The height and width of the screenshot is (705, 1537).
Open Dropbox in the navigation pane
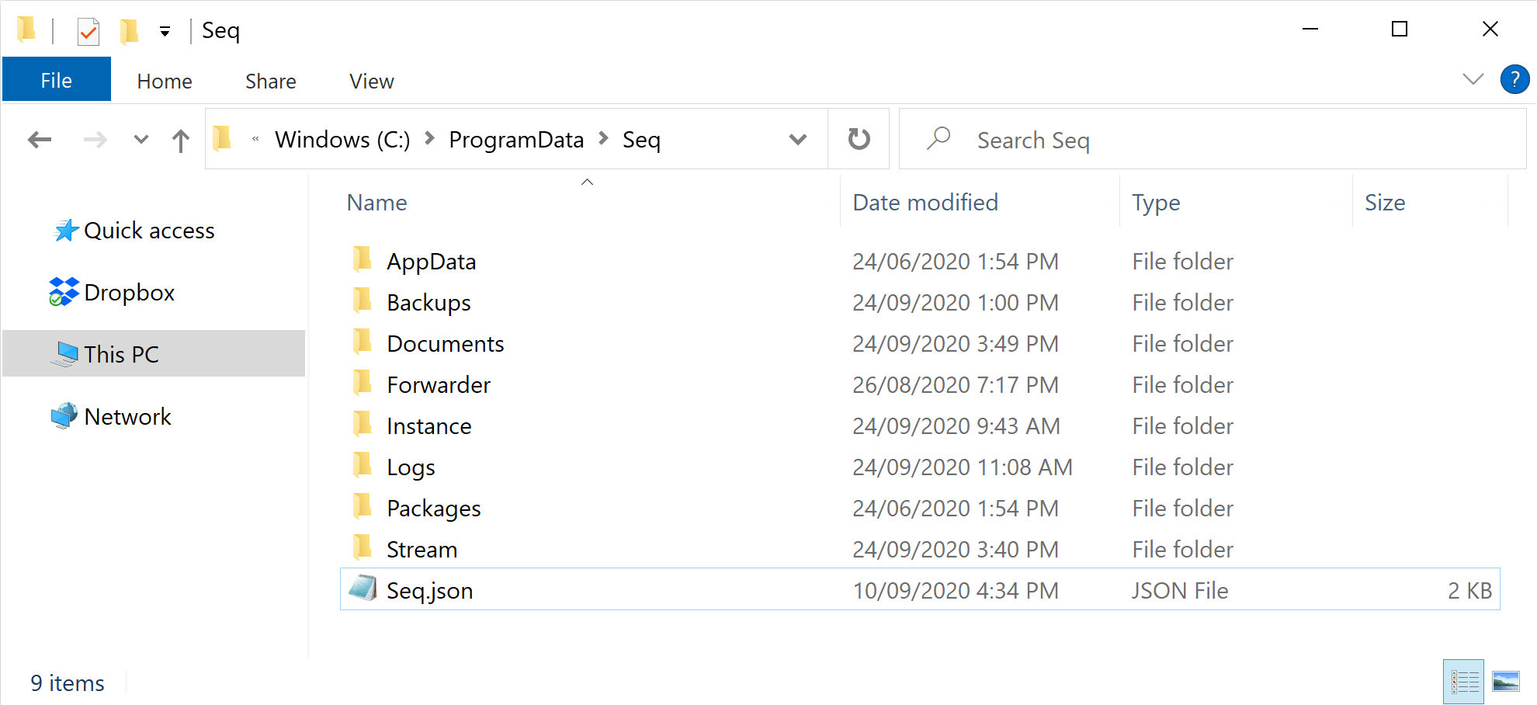point(129,293)
